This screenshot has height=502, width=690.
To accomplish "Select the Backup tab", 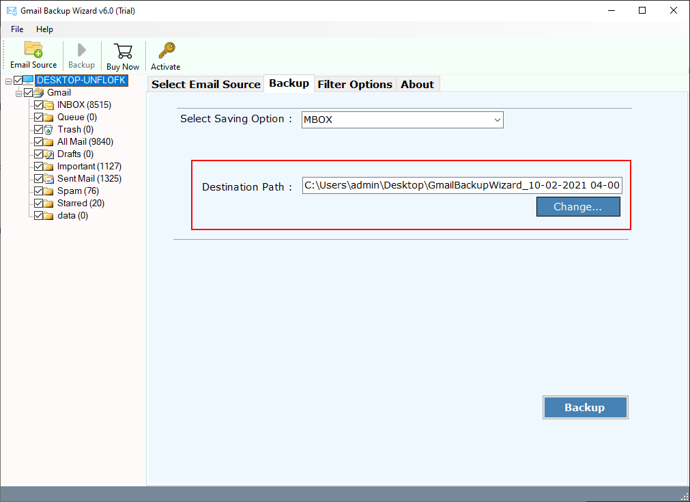I will [x=289, y=83].
